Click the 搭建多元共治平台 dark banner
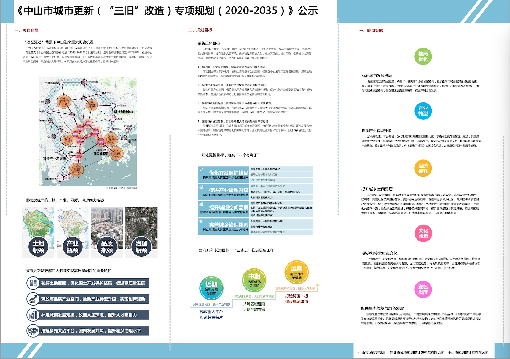The height and width of the screenshot is (359, 510). point(93,331)
